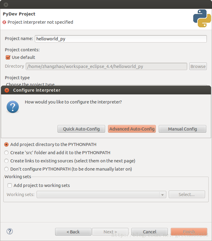
Task: Click the 'Project interpreter not specified' message
Action: click(40, 22)
